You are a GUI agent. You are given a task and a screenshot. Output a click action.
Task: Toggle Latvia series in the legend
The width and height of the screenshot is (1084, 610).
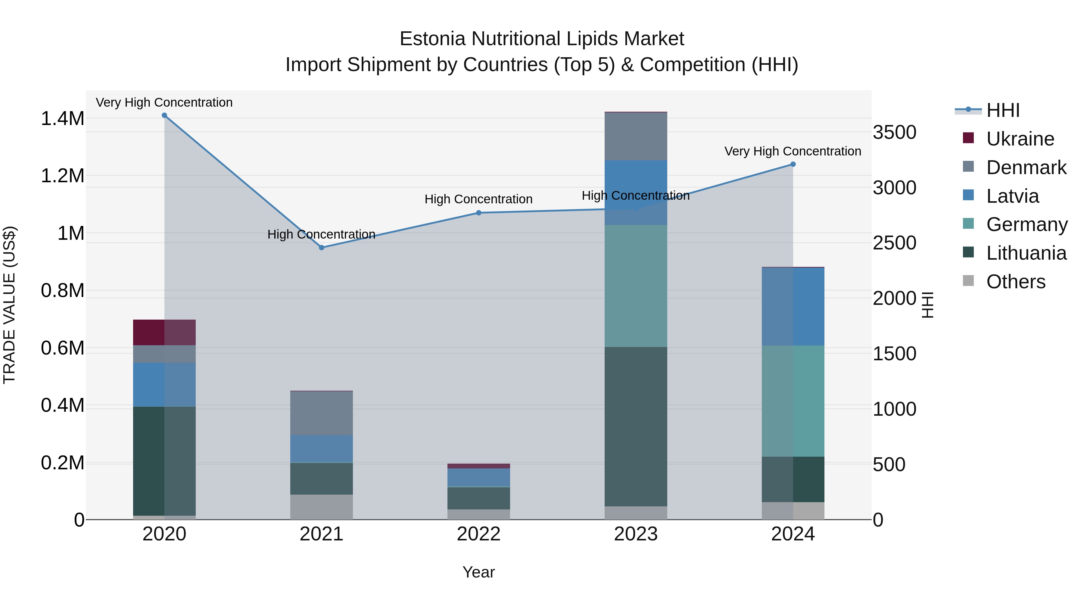[x=1001, y=196]
